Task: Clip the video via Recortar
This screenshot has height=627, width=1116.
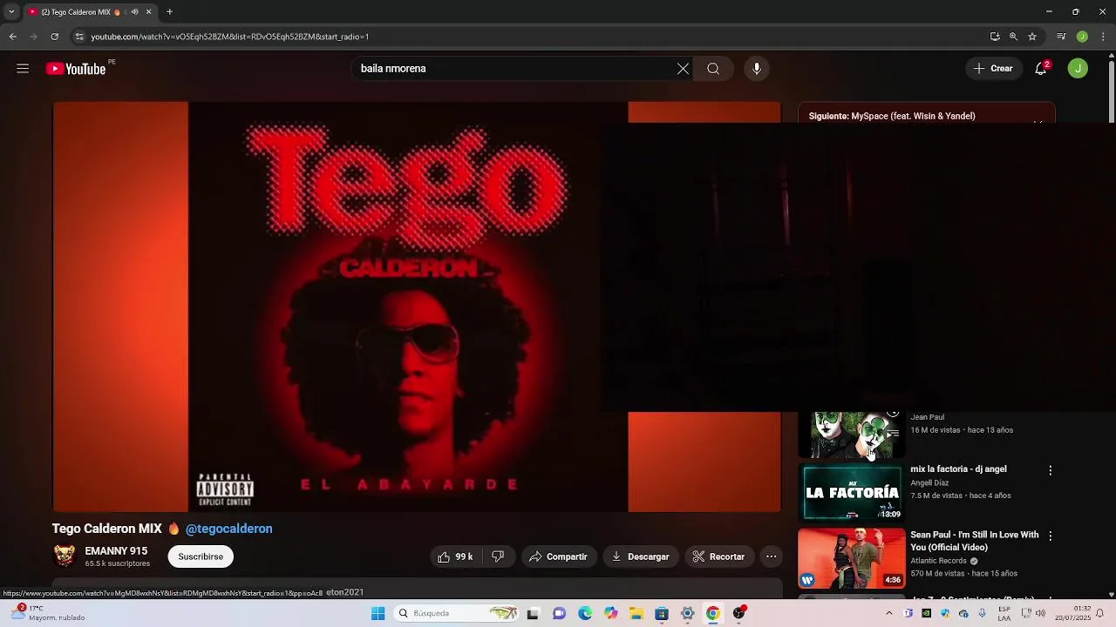Action: click(x=718, y=556)
